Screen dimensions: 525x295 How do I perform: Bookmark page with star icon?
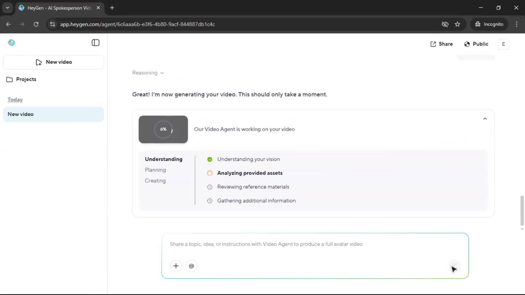pos(457,24)
